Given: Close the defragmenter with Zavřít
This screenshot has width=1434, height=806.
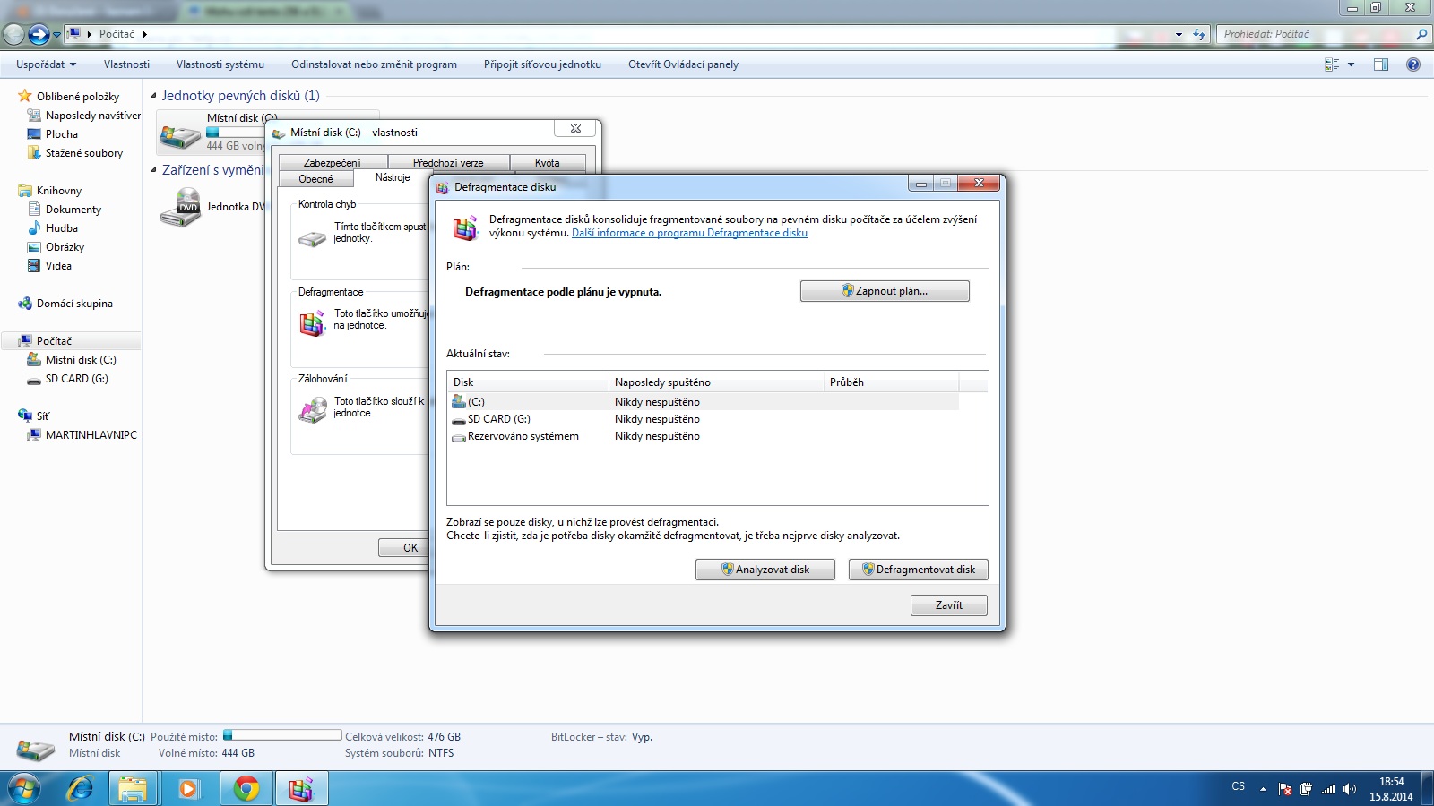Looking at the screenshot, I should tap(948, 605).
